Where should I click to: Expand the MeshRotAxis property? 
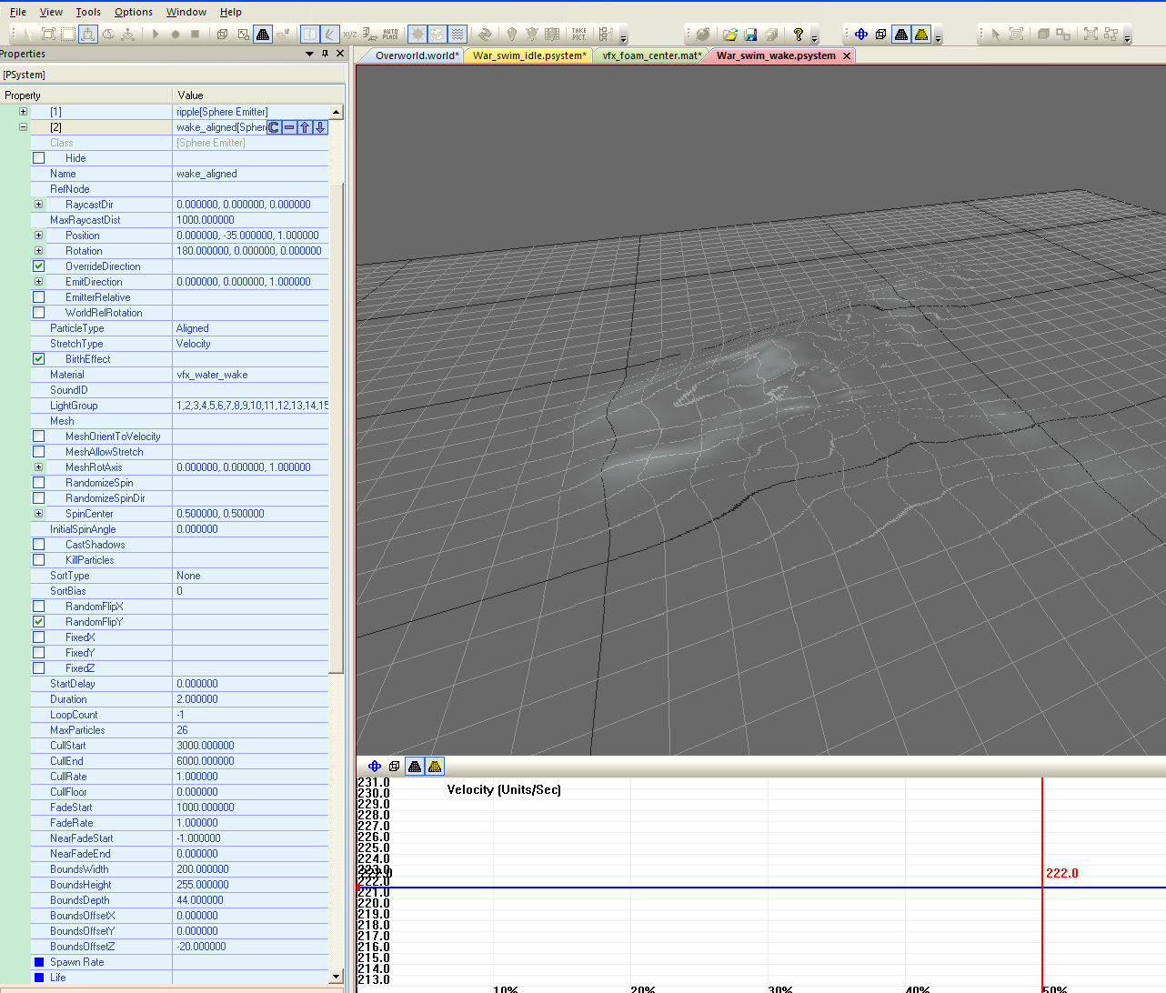pos(39,467)
